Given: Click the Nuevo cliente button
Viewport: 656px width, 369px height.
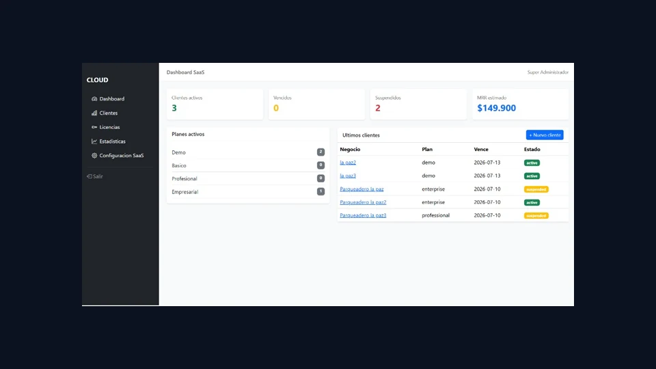Looking at the screenshot, I should (545, 135).
